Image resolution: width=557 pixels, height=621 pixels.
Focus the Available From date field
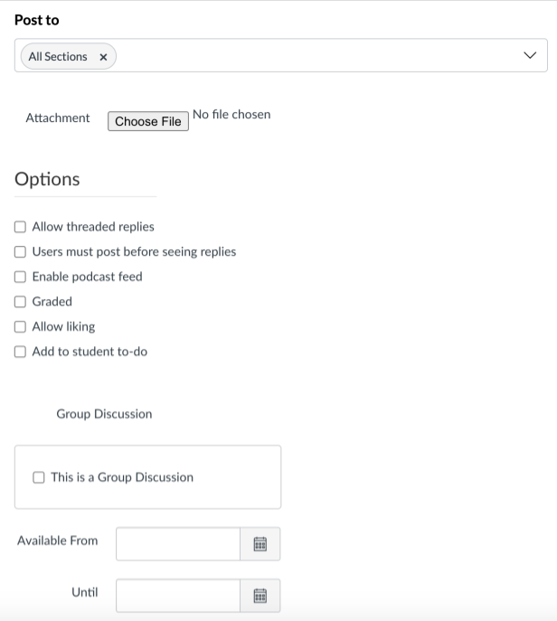[178, 544]
